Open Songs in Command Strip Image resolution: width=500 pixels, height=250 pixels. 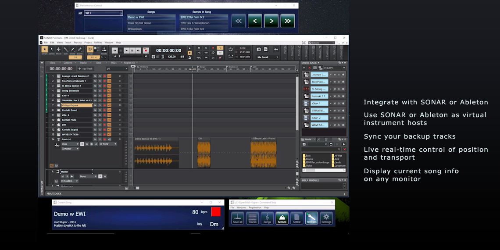pos(267,218)
